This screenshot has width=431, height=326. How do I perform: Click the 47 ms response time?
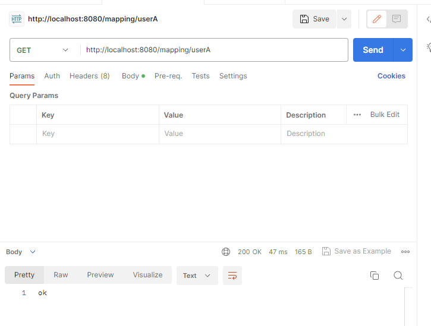pyautogui.click(x=278, y=252)
